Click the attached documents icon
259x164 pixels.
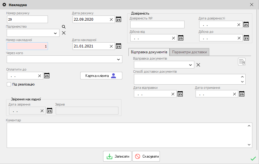(242, 62)
